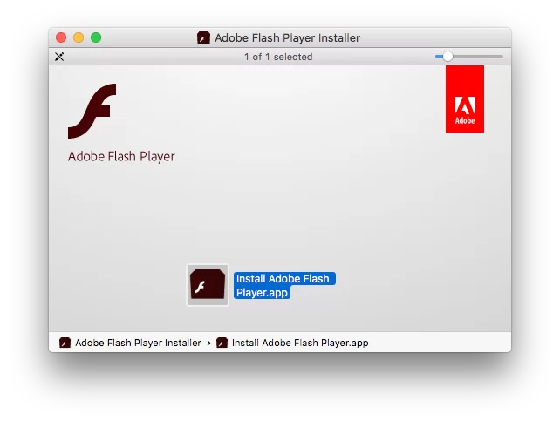Click 'Adobe Flash Player Installer' in the path bar
560x422 pixels.
tap(138, 343)
